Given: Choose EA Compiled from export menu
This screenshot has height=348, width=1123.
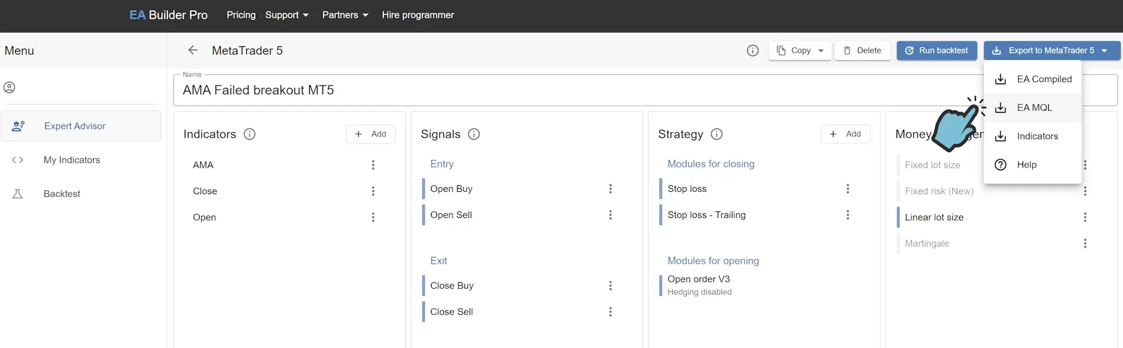Looking at the screenshot, I should (1044, 79).
